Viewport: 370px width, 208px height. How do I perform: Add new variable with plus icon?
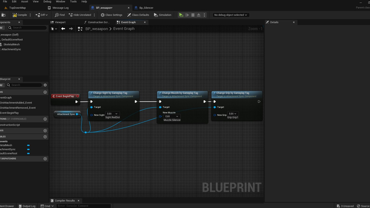point(45,137)
